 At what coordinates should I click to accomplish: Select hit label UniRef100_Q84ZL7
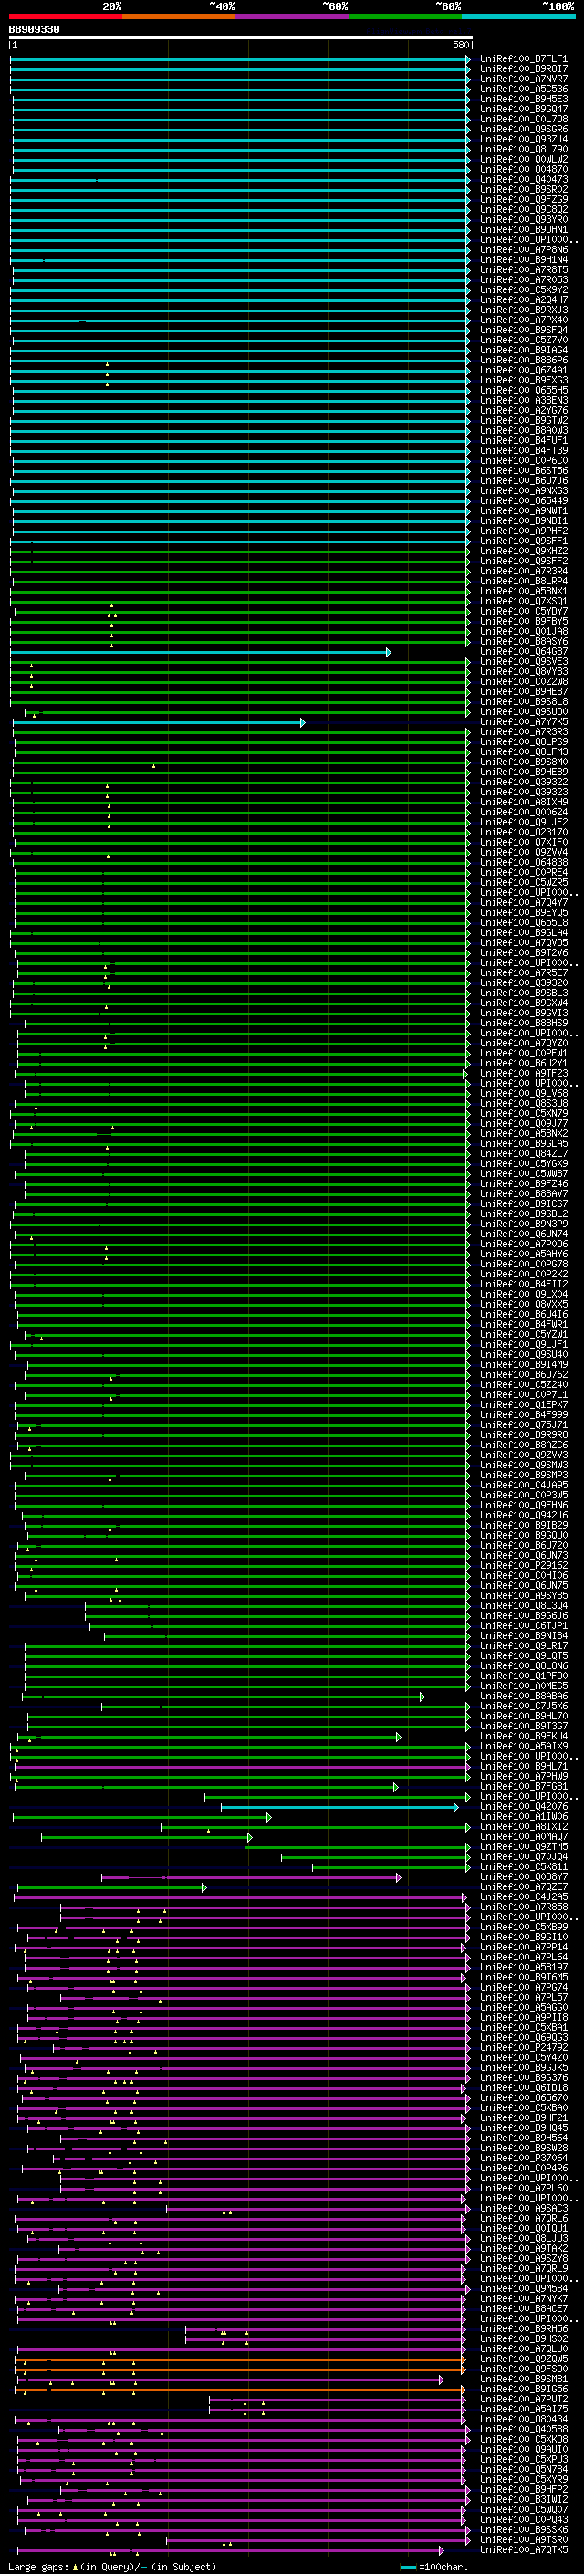click(x=523, y=1153)
